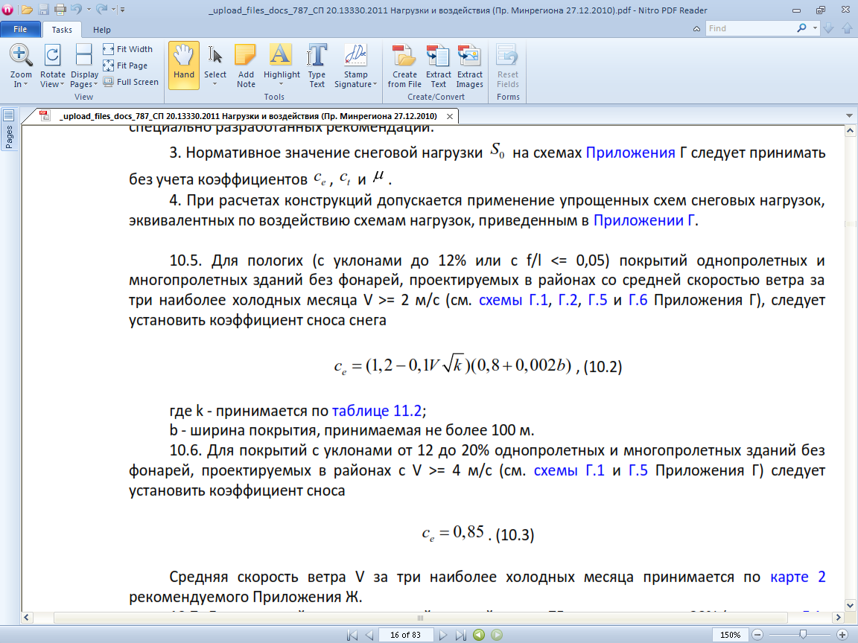Screen dimensions: 858x643
Task: Go to the last page
Action: (x=460, y=635)
